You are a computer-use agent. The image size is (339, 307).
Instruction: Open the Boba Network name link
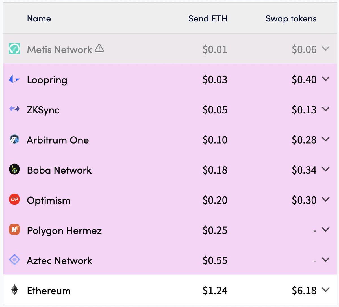pos(59,170)
